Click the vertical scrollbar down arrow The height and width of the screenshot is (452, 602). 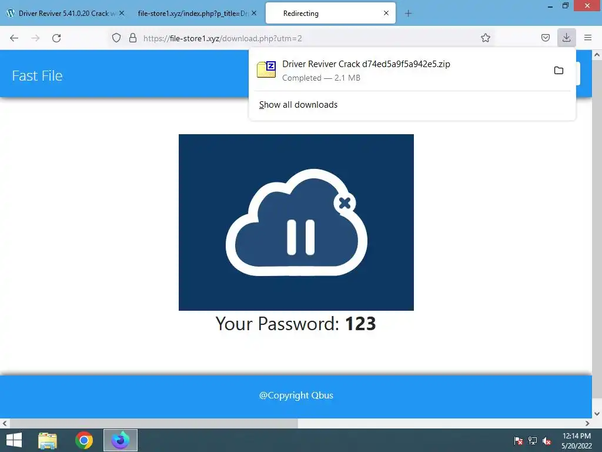[597, 414]
